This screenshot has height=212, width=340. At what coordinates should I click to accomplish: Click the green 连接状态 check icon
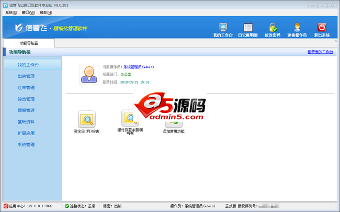point(67,206)
